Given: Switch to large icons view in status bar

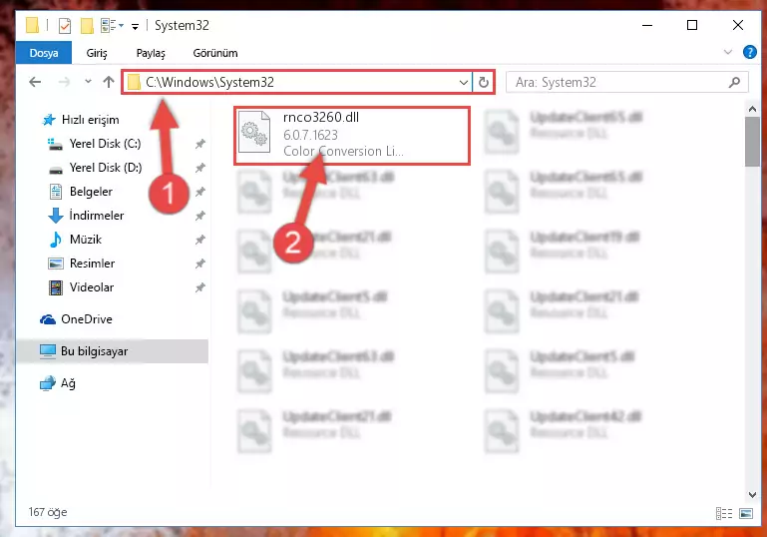Looking at the screenshot, I should [746, 513].
